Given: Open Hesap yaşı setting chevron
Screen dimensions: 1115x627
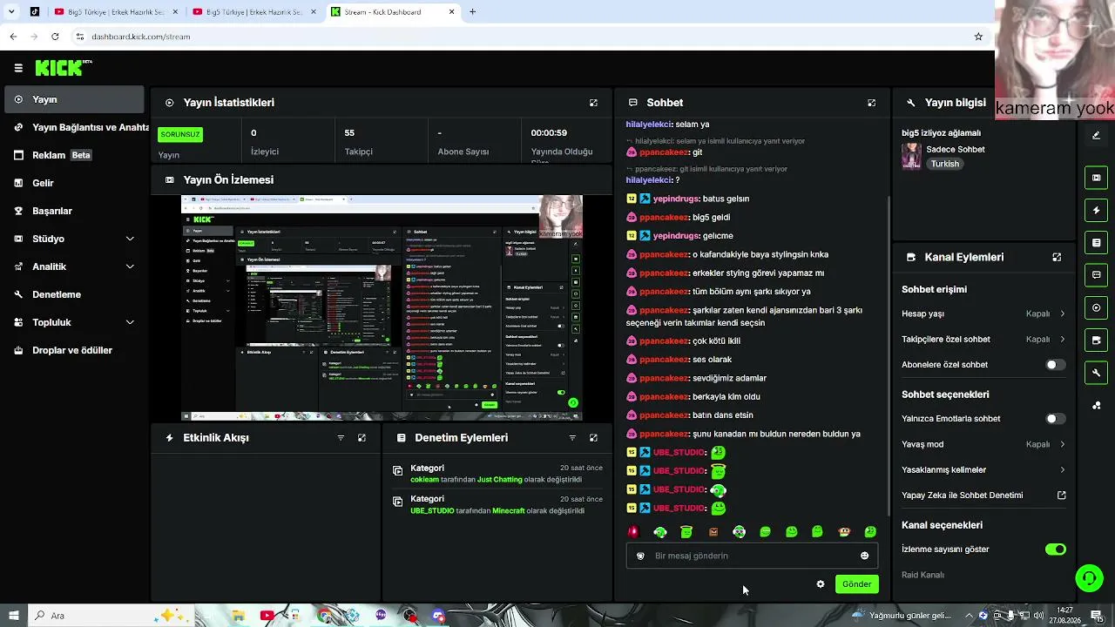Looking at the screenshot, I should pyautogui.click(x=1062, y=313).
